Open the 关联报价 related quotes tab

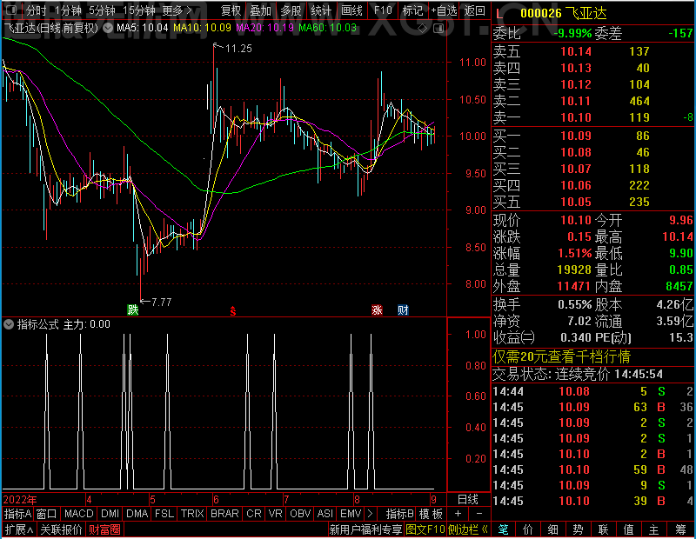point(61,529)
